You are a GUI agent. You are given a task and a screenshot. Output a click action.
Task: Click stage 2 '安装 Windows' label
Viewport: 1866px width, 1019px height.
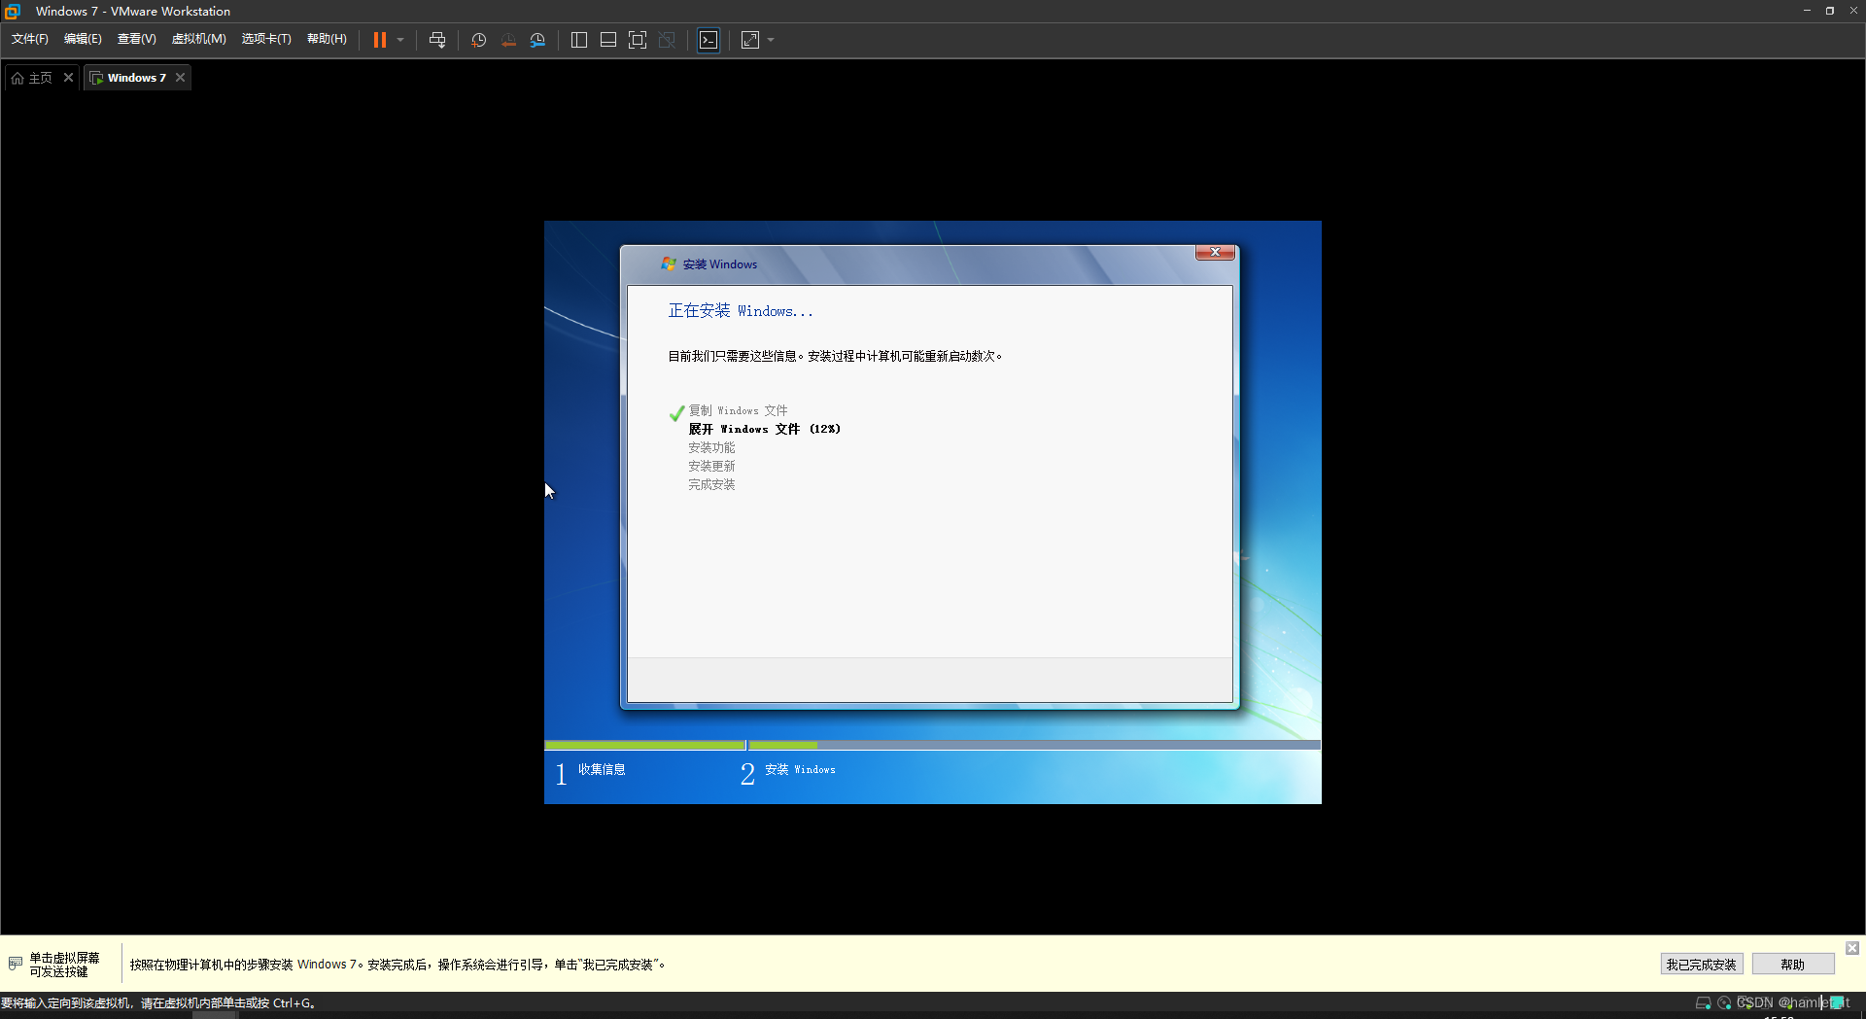[x=800, y=769]
